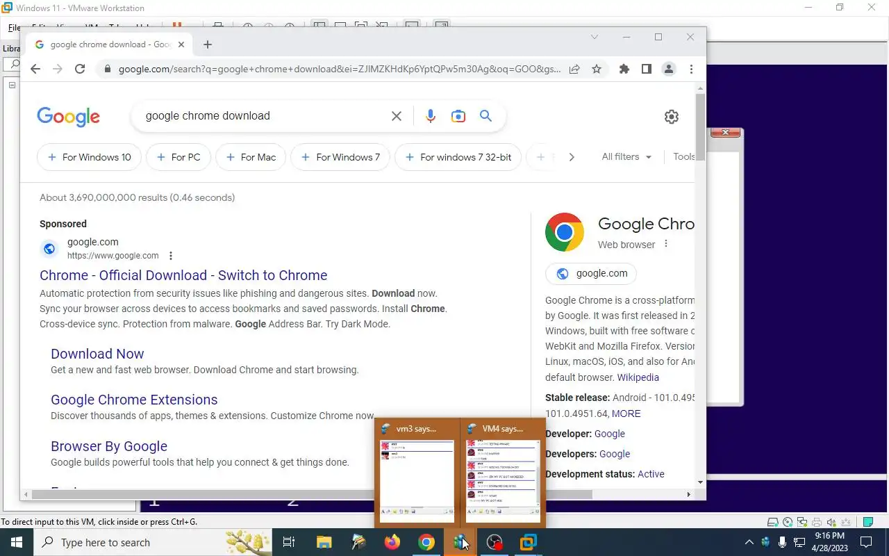This screenshot has width=889, height=556.
Task: Select the VM4 says... window preview
Action: (x=503, y=473)
